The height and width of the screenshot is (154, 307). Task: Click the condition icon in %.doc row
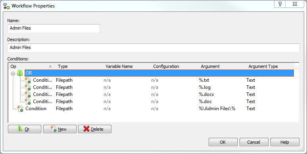tap(28, 101)
